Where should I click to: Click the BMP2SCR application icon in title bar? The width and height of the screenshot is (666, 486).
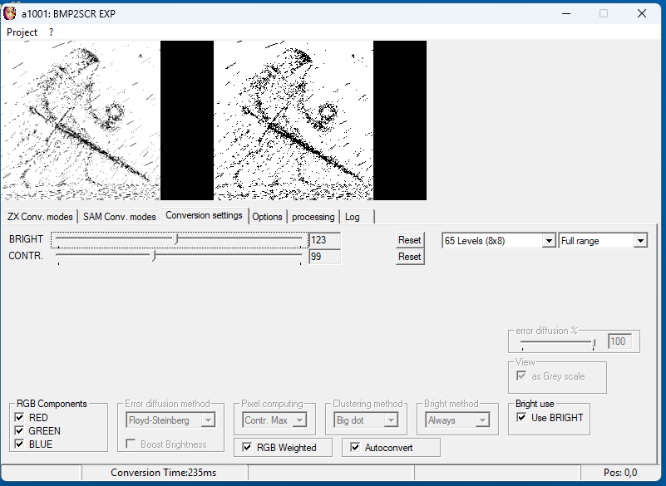[10, 13]
